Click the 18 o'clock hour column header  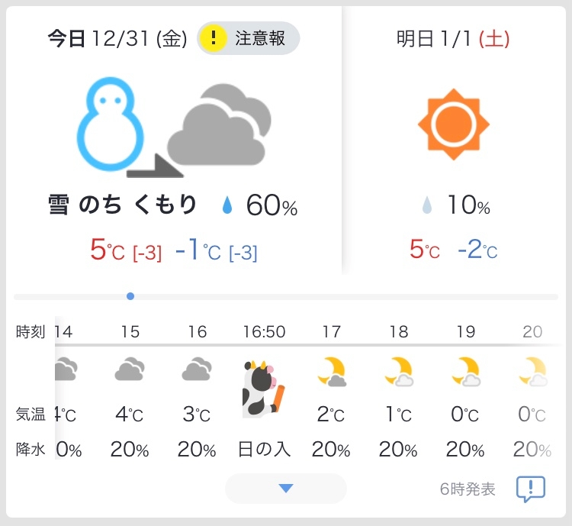pyautogui.click(x=398, y=331)
